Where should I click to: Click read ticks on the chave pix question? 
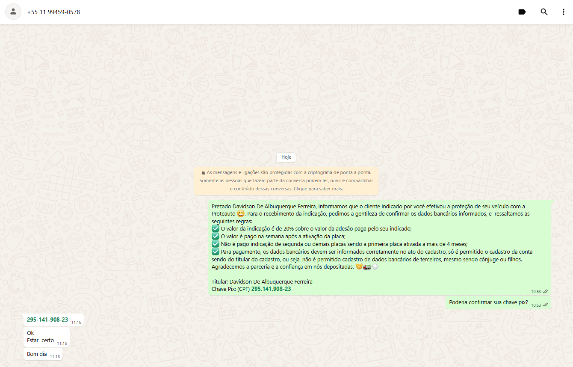(x=545, y=305)
